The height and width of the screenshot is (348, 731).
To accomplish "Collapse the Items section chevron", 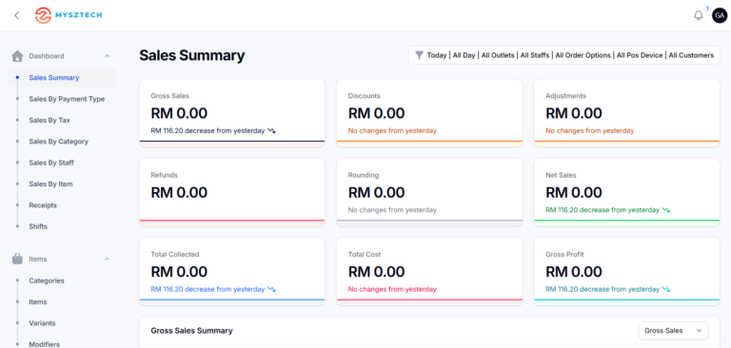I will pyautogui.click(x=108, y=259).
